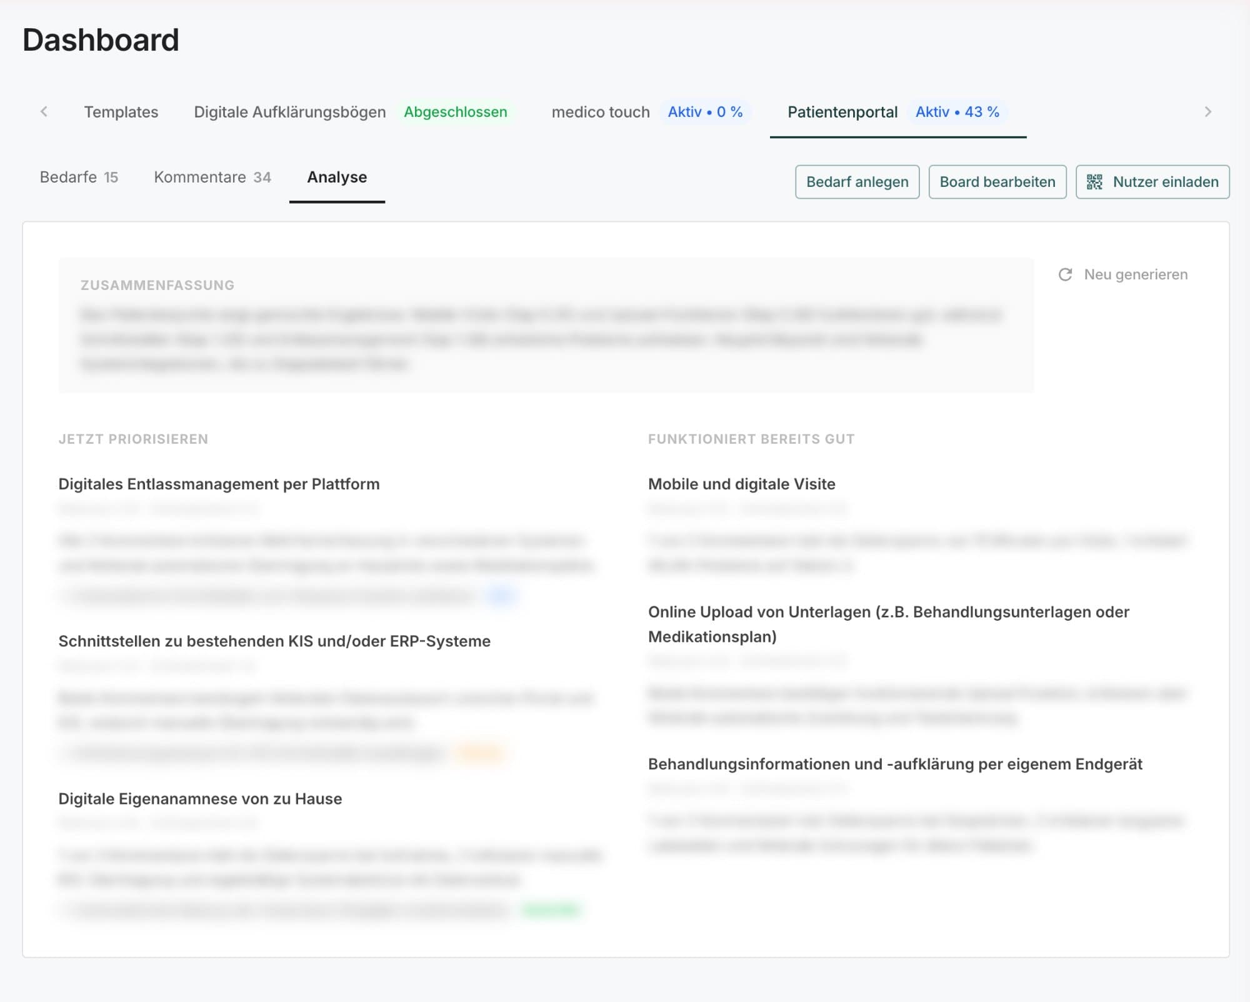Screen dimensions: 1250x1002
Task: Click the Board bearbeiten button
Action: coord(997,182)
